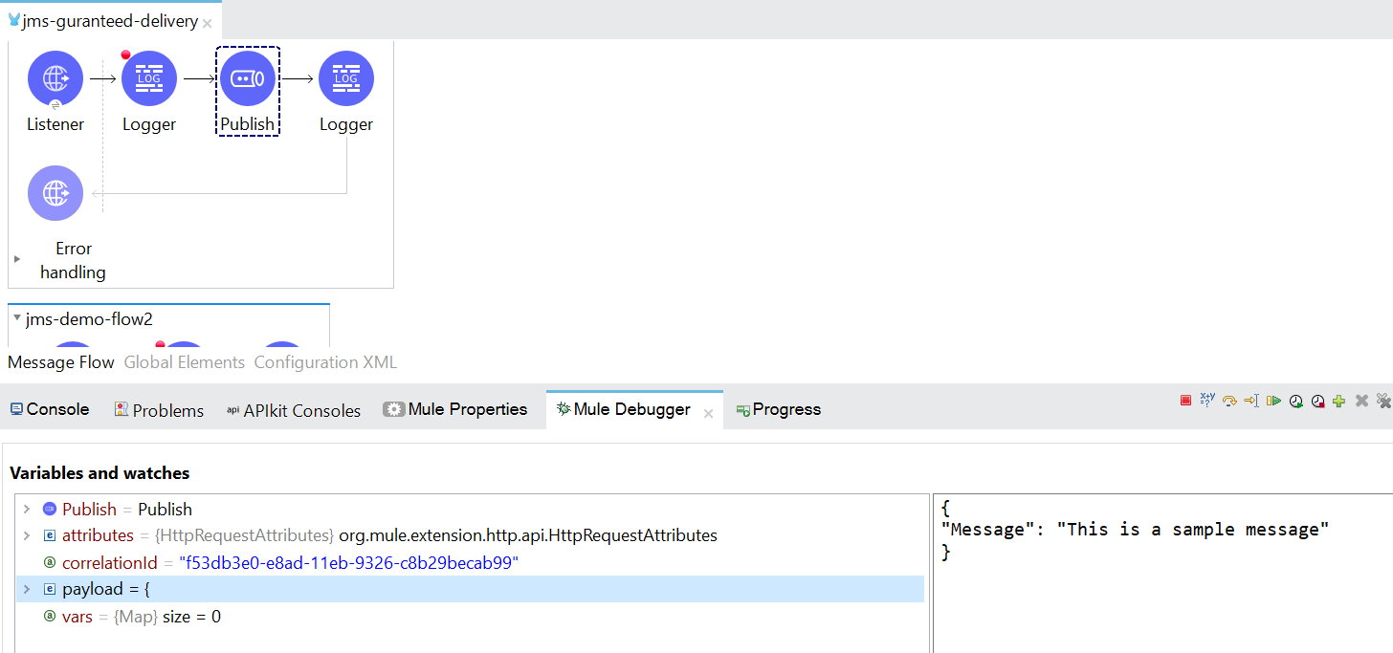Close the Mule Debugger tab
This screenshot has width=1393, height=653.
click(709, 414)
